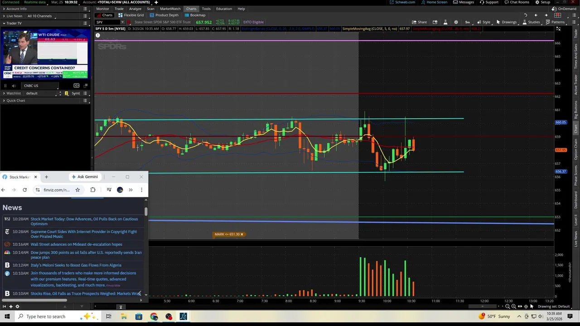The width and height of the screenshot is (580, 326).
Task: Open Support
Action: 489,2
